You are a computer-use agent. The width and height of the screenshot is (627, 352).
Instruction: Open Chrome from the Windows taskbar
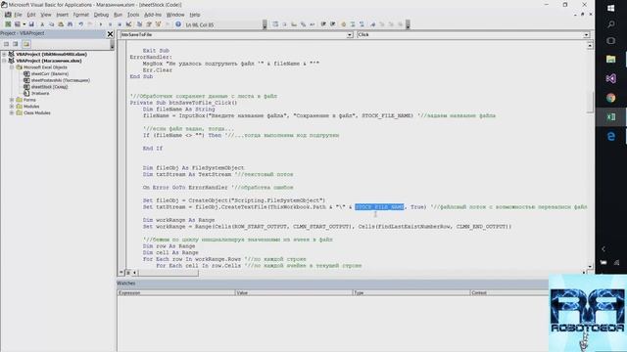(610, 98)
